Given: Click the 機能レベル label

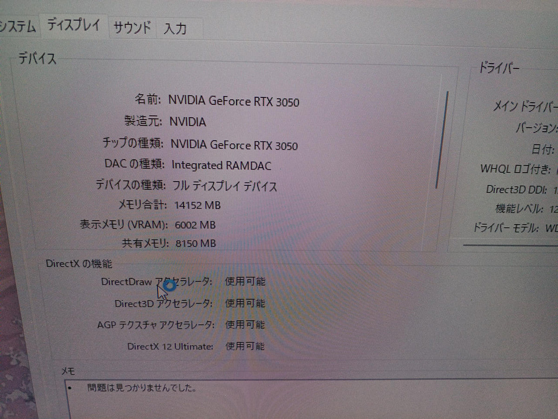Looking at the screenshot, I should (519, 209).
